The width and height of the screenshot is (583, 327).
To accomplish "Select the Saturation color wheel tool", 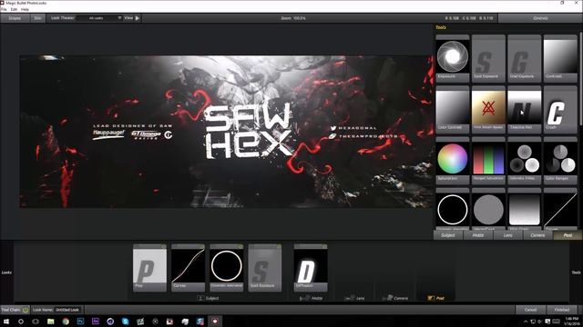I will [x=453, y=160].
